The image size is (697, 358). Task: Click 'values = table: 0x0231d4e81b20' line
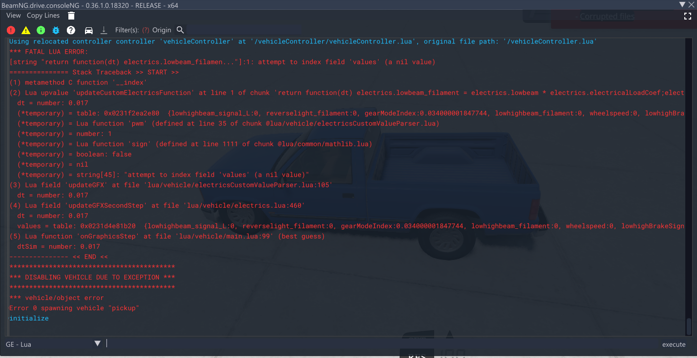click(x=351, y=226)
